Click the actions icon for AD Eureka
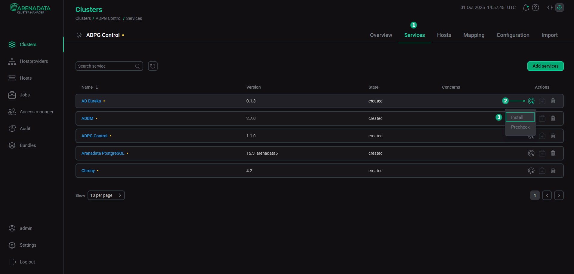The height and width of the screenshot is (274, 574). coord(531,101)
